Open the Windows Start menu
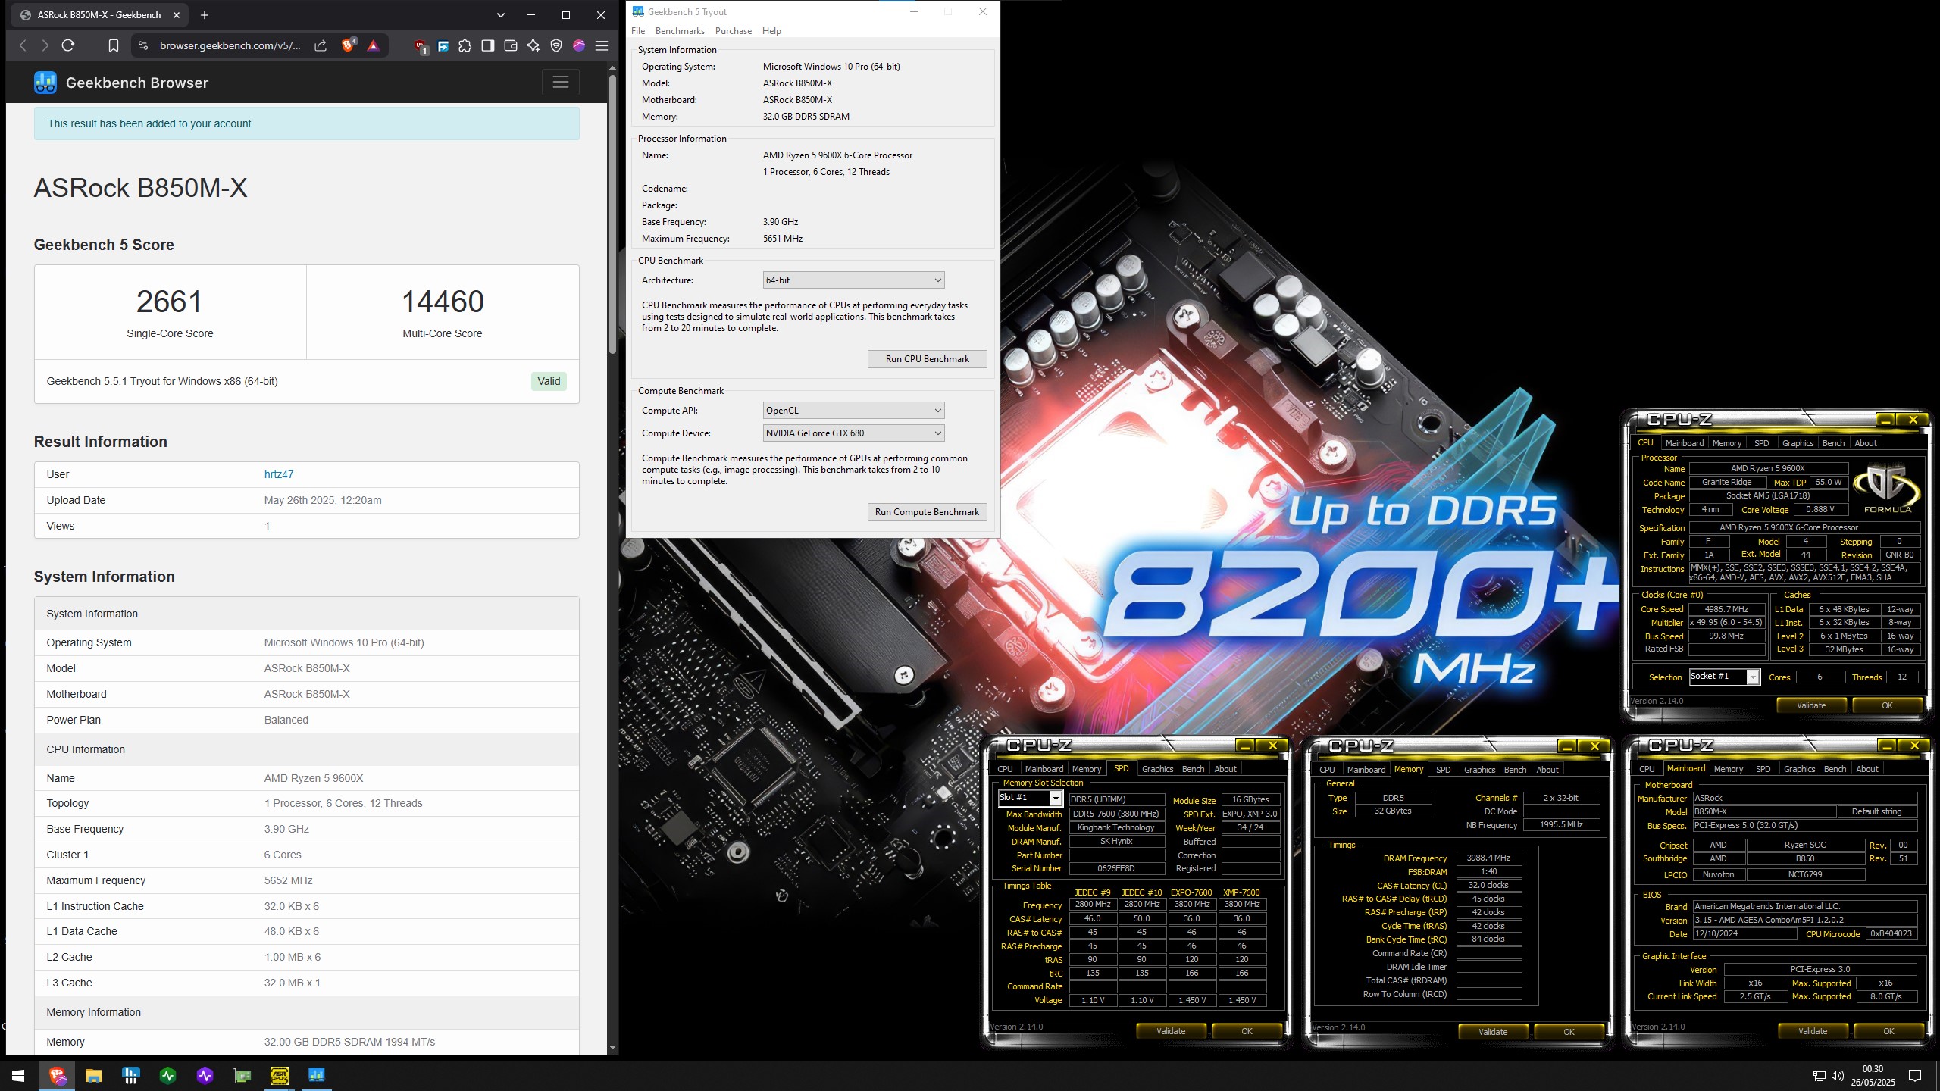 click(18, 1075)
